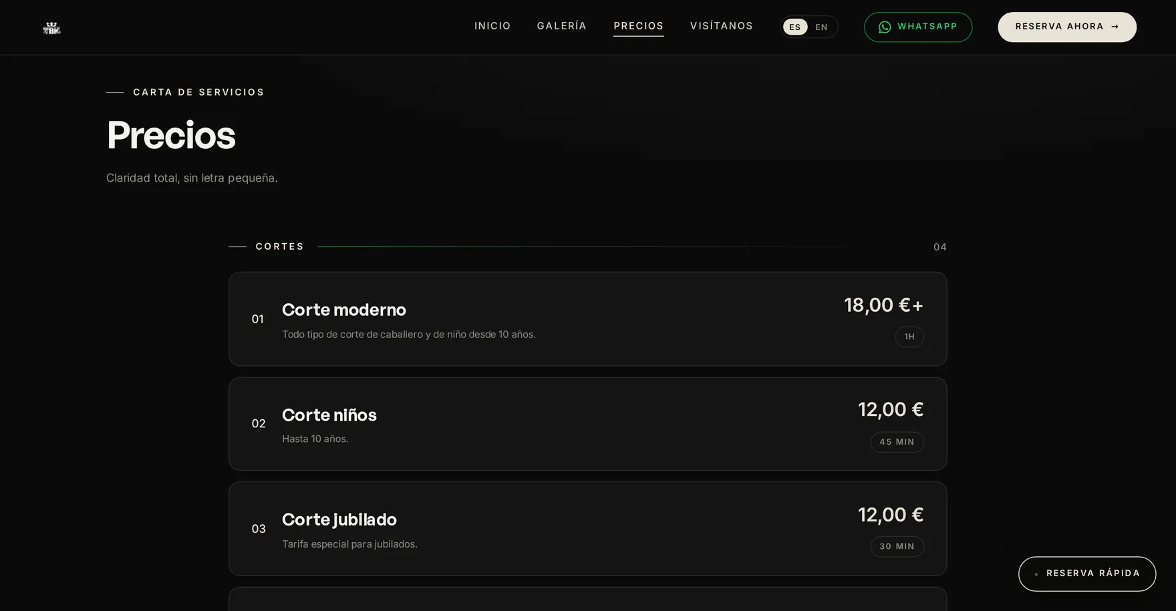Select the Corte niños service card
Viewport: 1176px width, 611px height.
click(x=588, y=423)
